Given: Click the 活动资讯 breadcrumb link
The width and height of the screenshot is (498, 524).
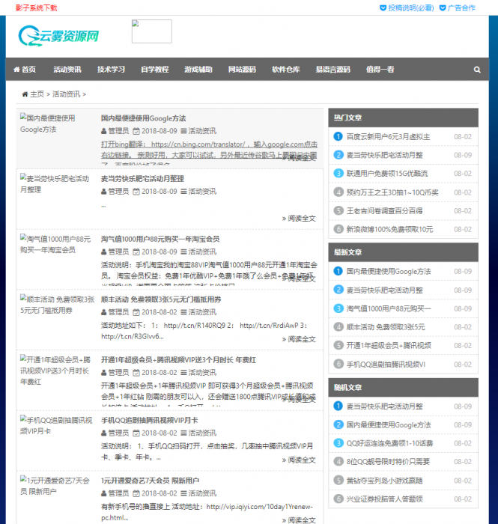Looking at the screenshot, I should tap(66, 94).
